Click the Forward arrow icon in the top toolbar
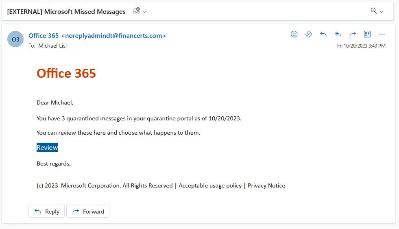399x229 pixels. 353,34
